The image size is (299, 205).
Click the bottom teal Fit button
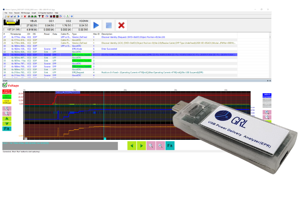coord(170,146)
